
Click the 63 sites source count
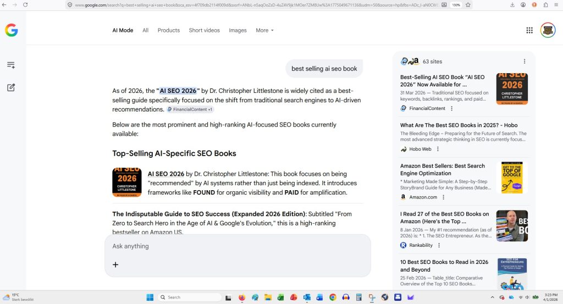[x=432, y=62]
